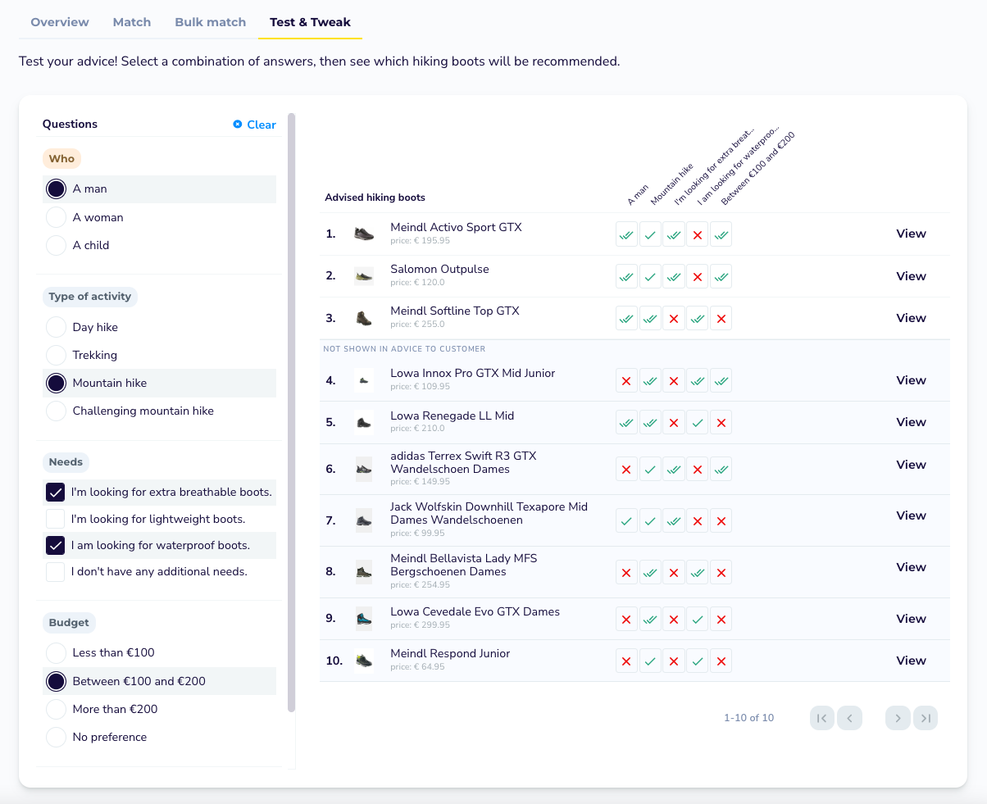
Task: Select budget 'Less than €100'
Action: (159, 652)
